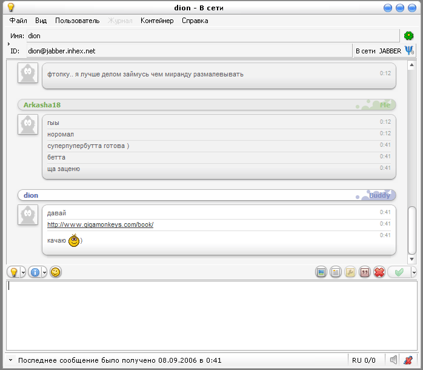Click the message 'бетта'

tap(56, 157)
